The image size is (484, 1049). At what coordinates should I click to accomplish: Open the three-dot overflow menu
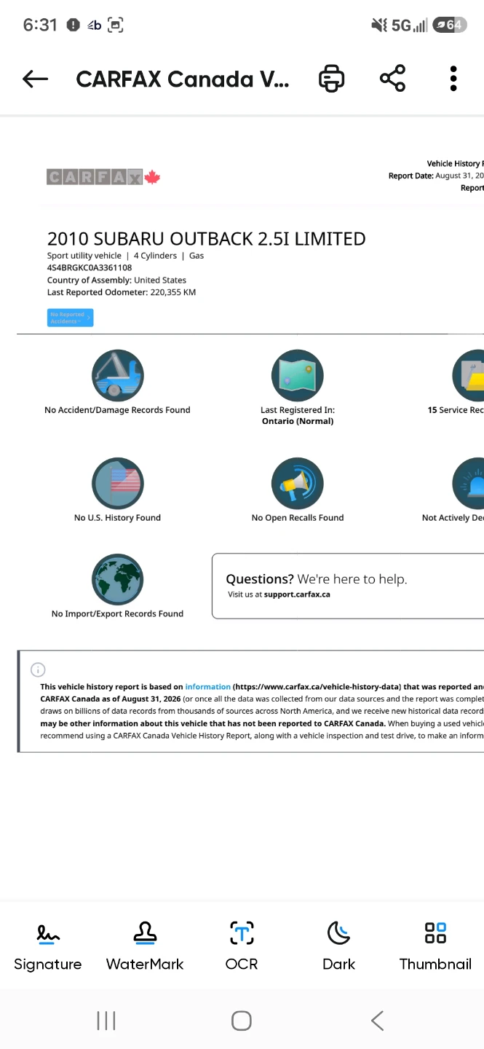pos(453,78)
